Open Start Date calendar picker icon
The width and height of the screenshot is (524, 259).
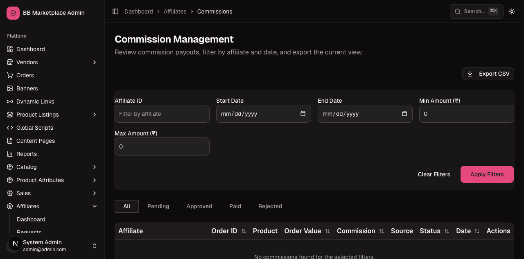pos(303,114)
